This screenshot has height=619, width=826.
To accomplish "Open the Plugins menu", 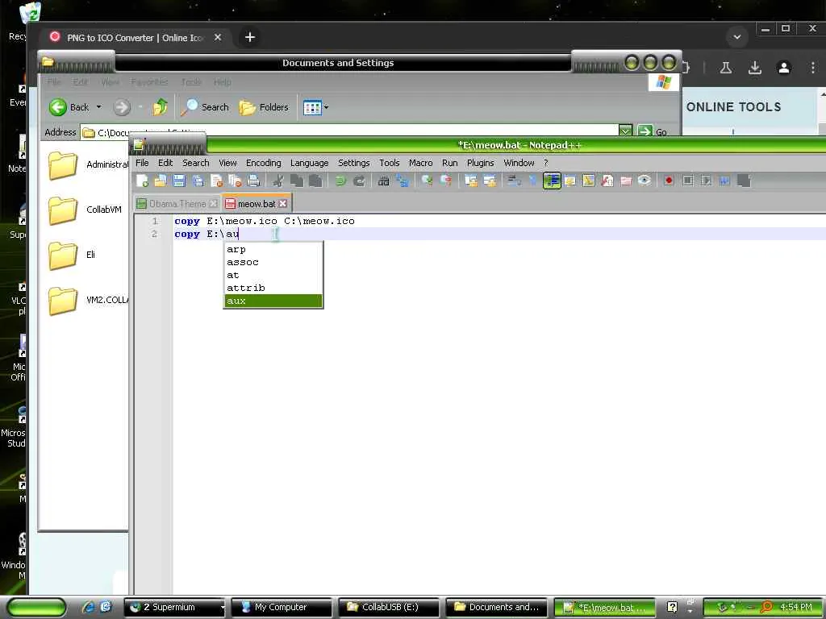I will tap(481, 163).
